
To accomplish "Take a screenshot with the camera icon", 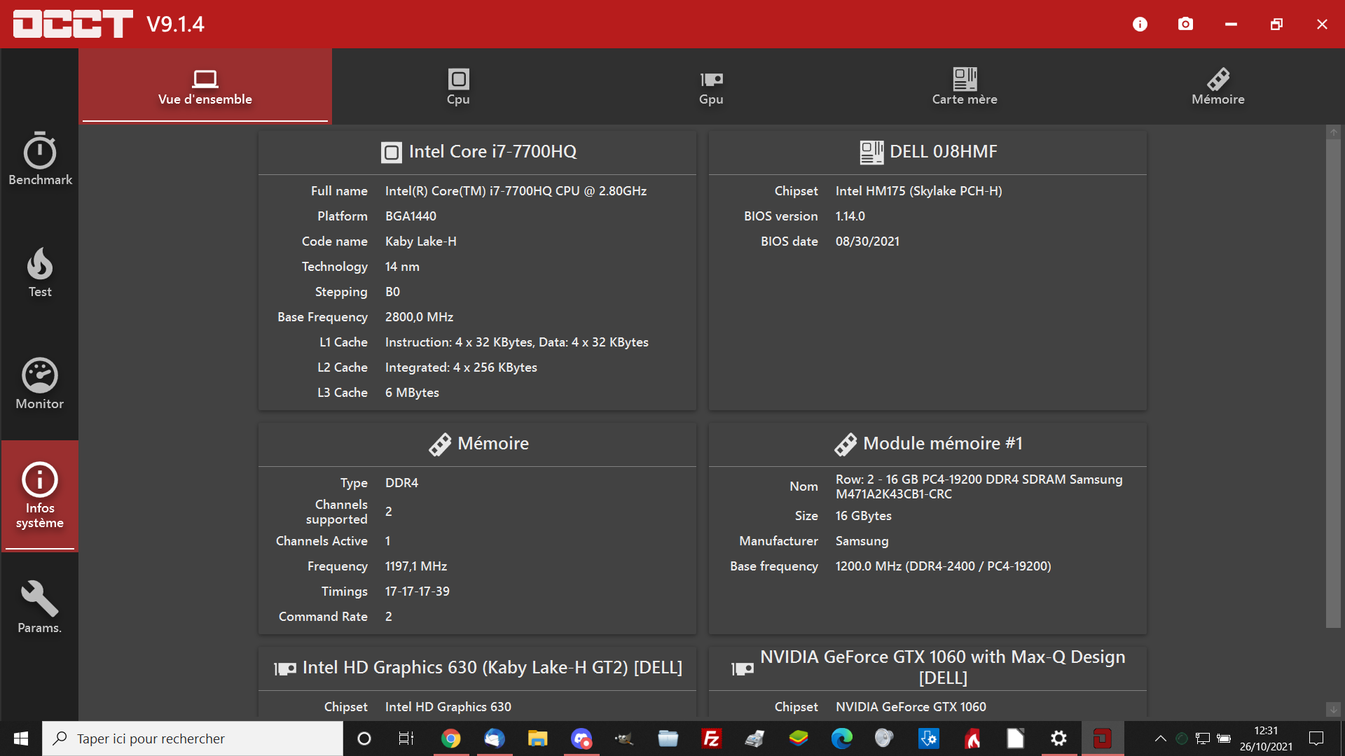I will tap(1185, 24).
